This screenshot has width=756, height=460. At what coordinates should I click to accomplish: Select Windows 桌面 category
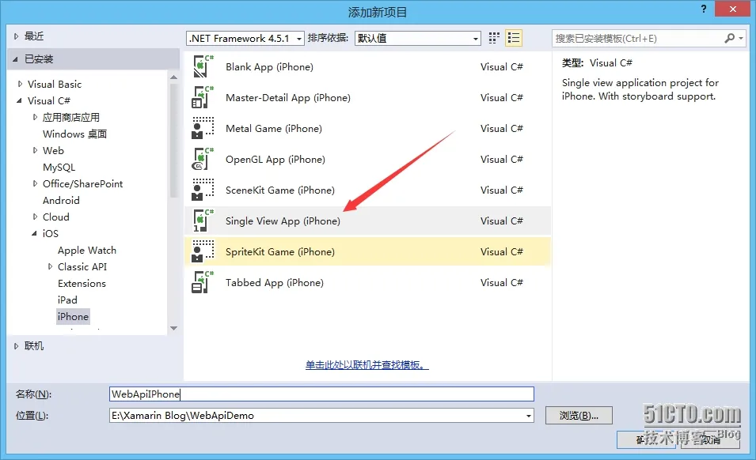74,134
